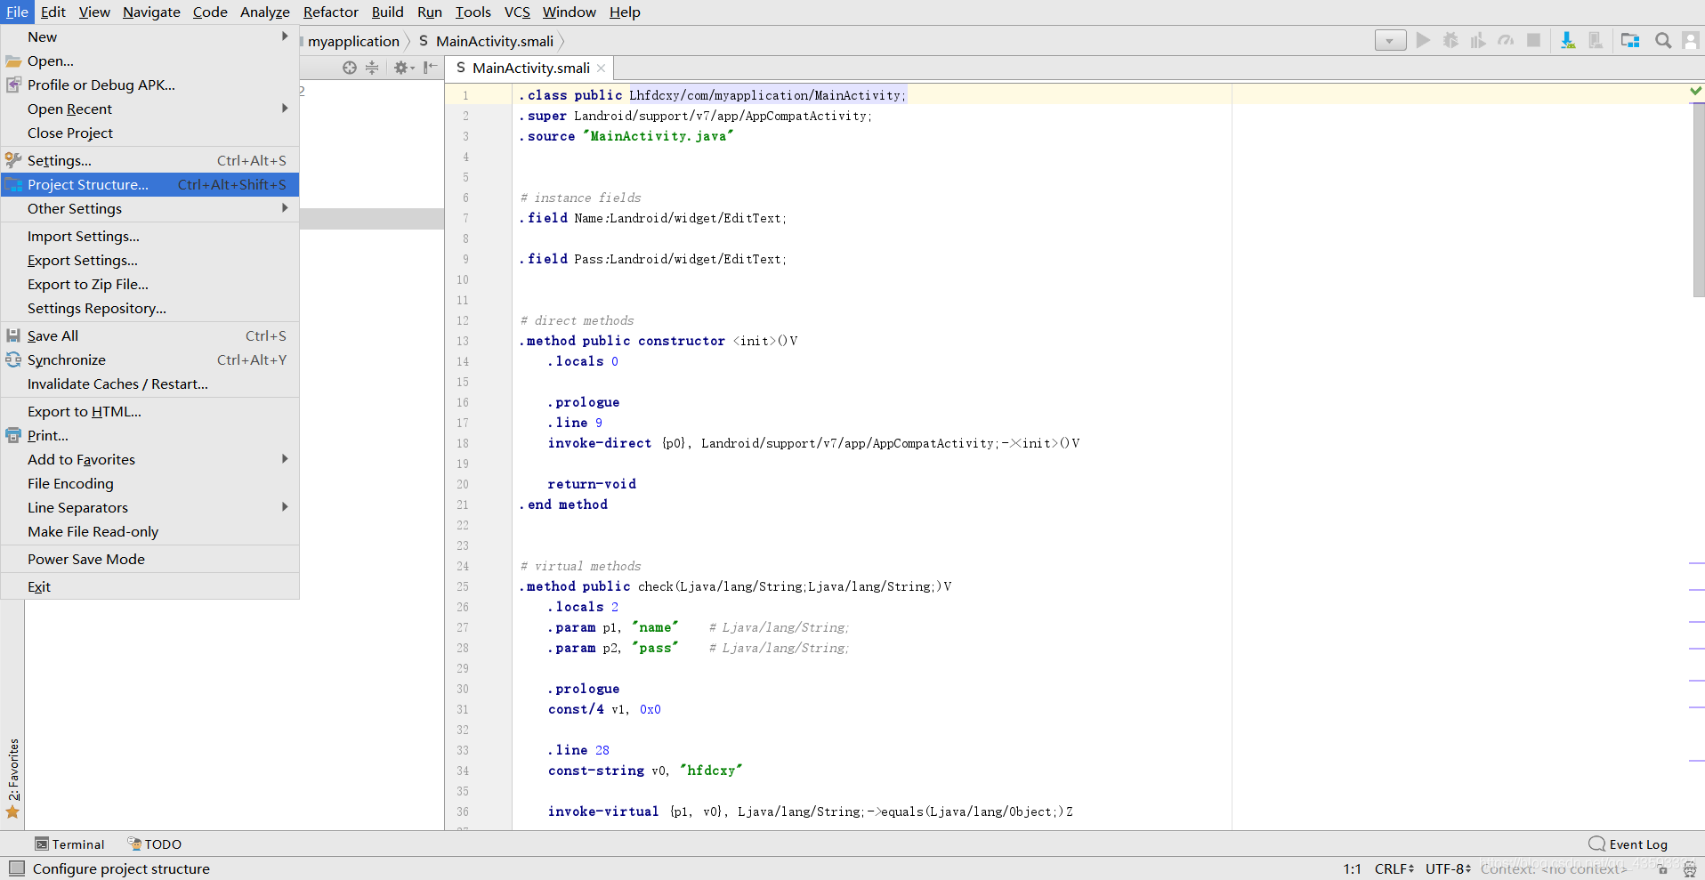Open the Edit menu
The width and height of the screenshot is (1705, 880).
coord(53,12)
